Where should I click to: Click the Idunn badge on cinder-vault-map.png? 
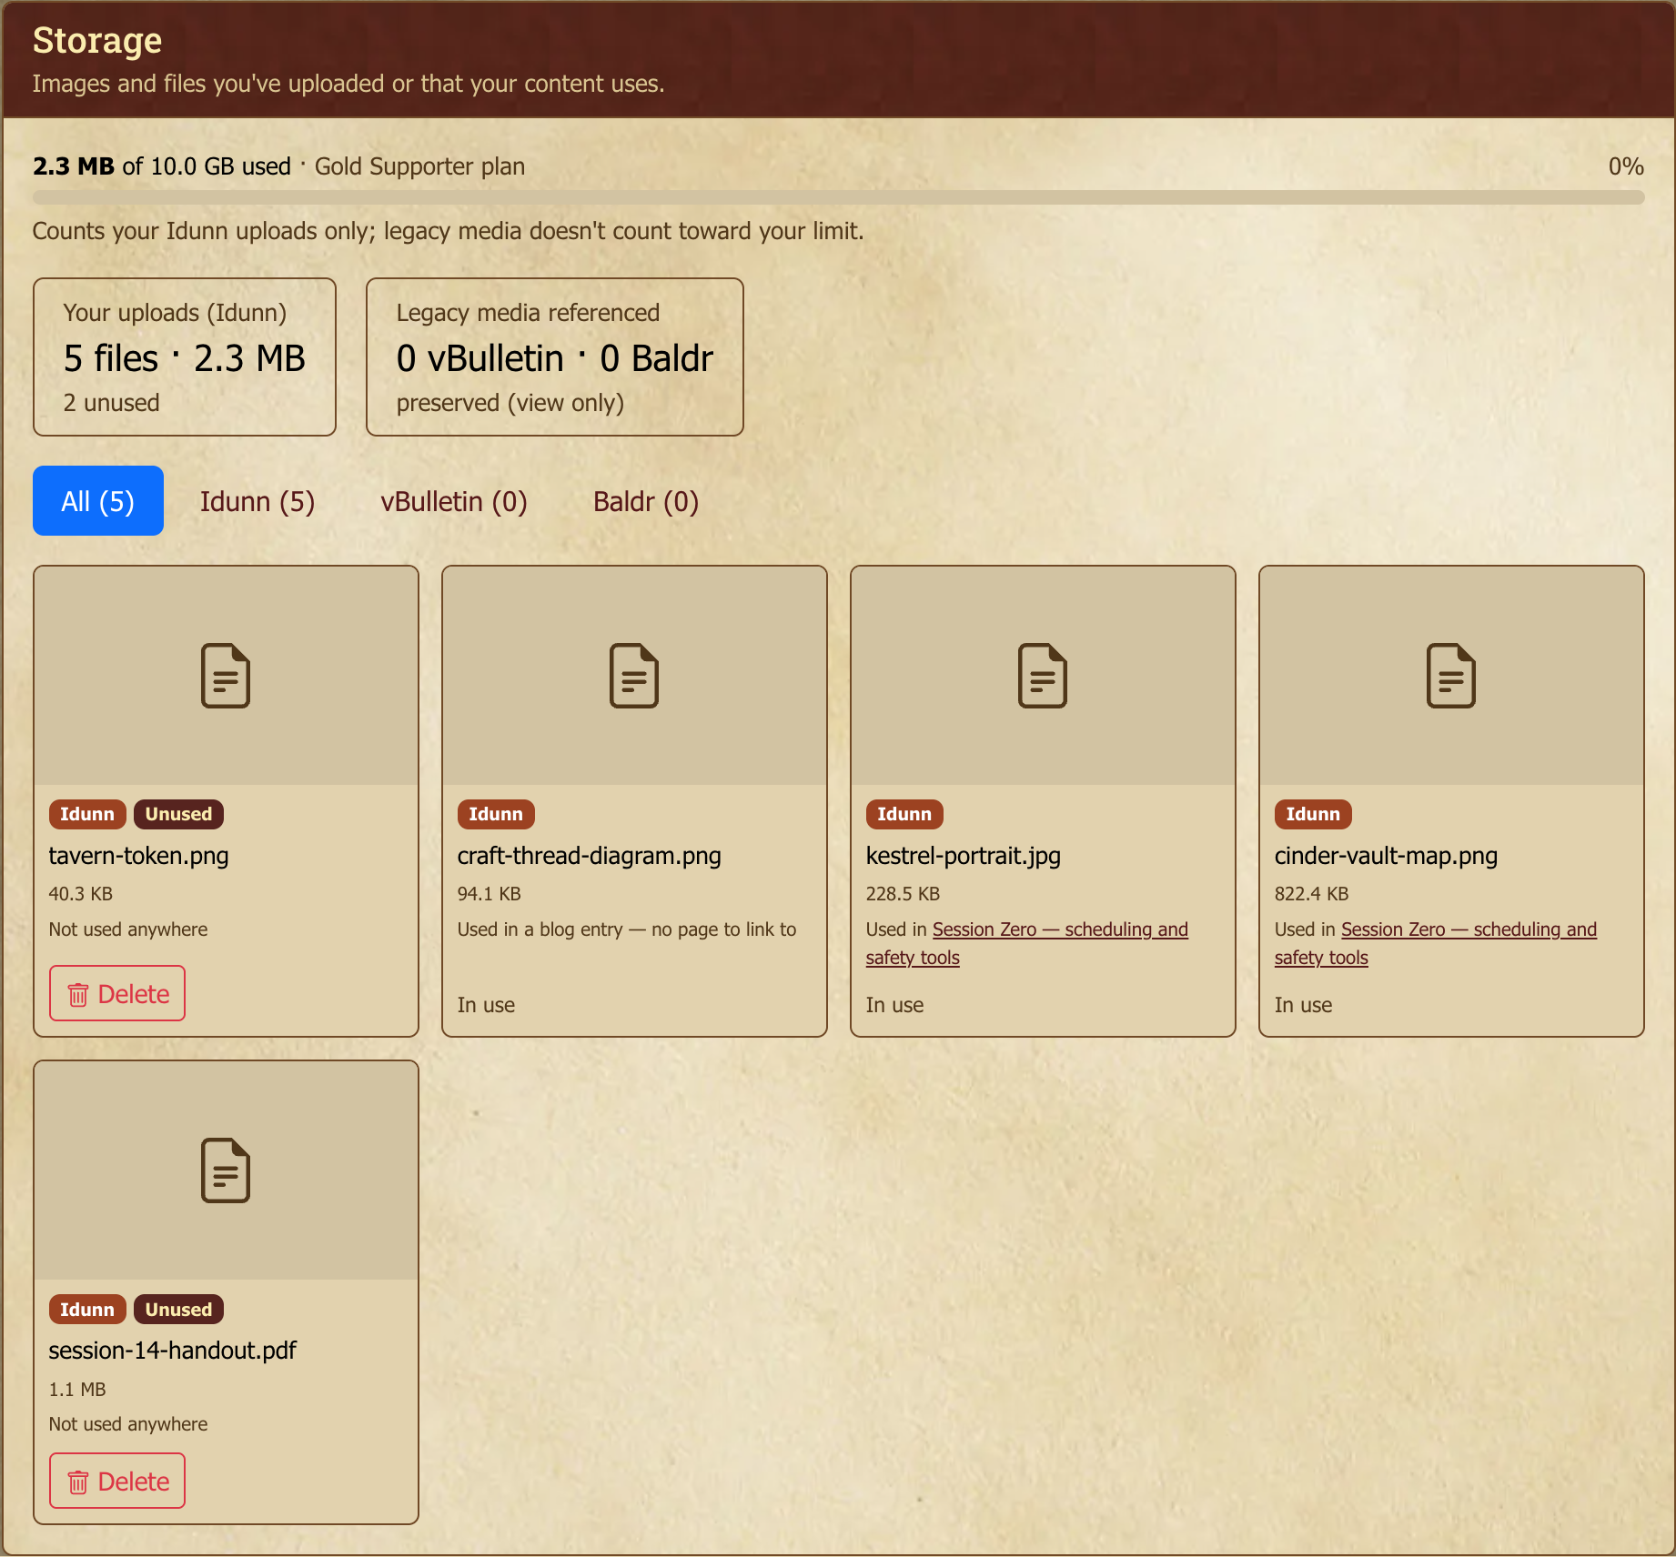pos(1313,814)
